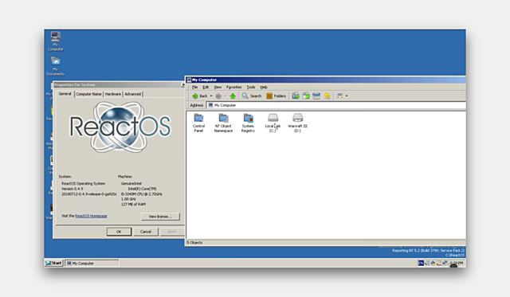Click the My Documents desktop icon
The width and height of the screenshot is (510, 297).
pos(55,66)
